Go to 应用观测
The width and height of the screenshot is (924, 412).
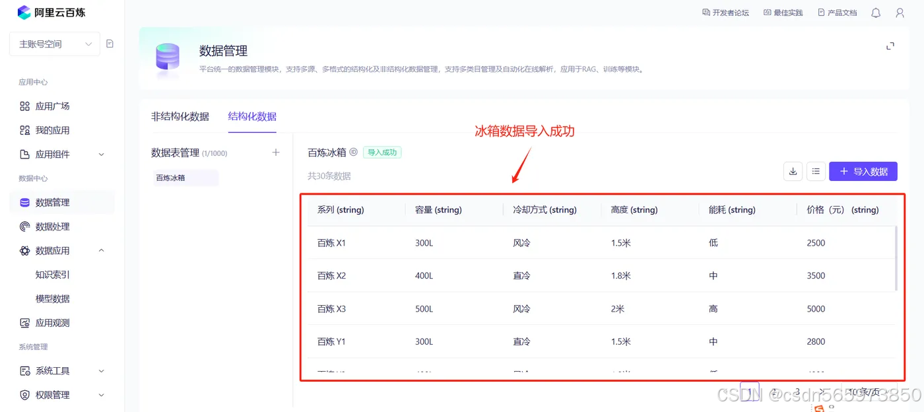click(52, 323)
